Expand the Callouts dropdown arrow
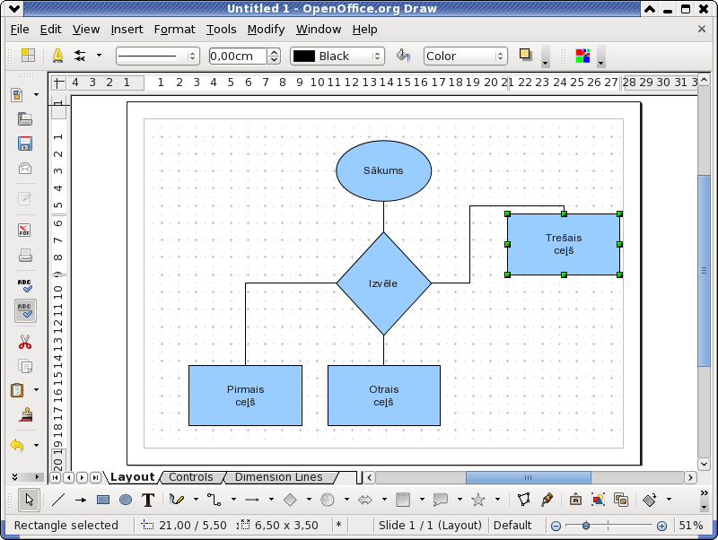 pyautogui.click(x=460, y=500)
